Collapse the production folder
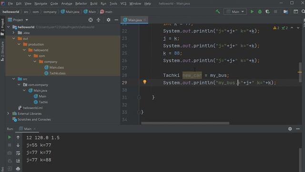Image resolution: width=305 pixels, height=172 pixels. [x=19, y=44]
